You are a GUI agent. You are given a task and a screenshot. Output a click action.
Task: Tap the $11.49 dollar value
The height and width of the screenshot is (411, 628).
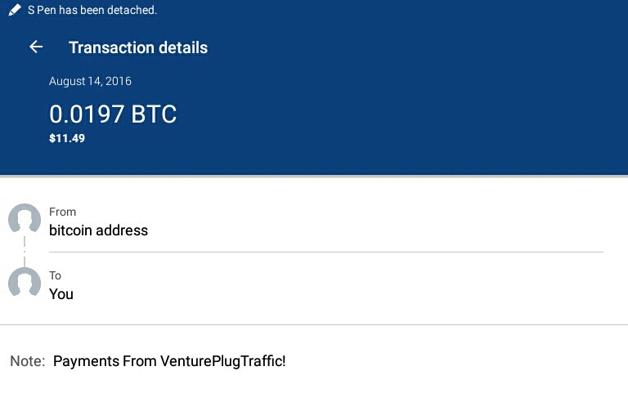click(x=67, y=138)
